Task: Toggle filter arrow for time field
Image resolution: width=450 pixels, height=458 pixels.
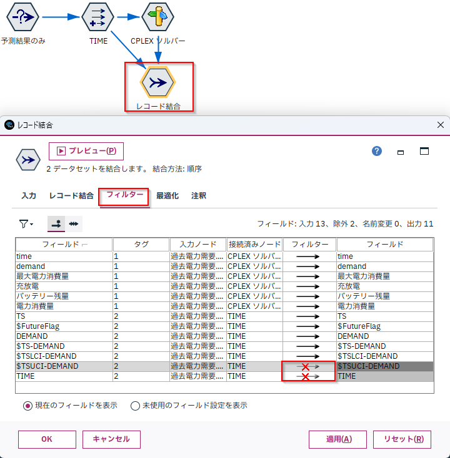Action: tap(307, 256)
